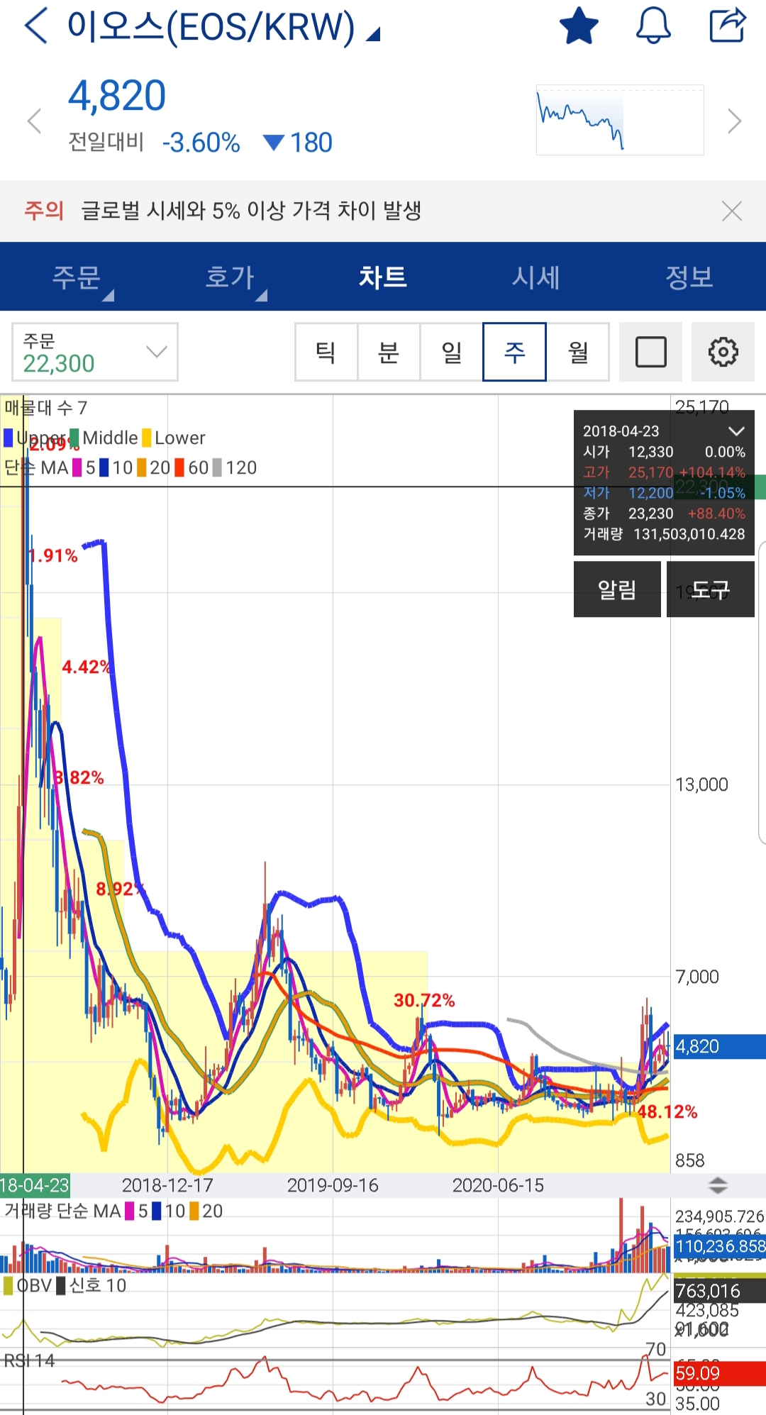Click the chart pane resize handle arrows
Screen dimensions: 766x1415
click(x=718, y=1185)
